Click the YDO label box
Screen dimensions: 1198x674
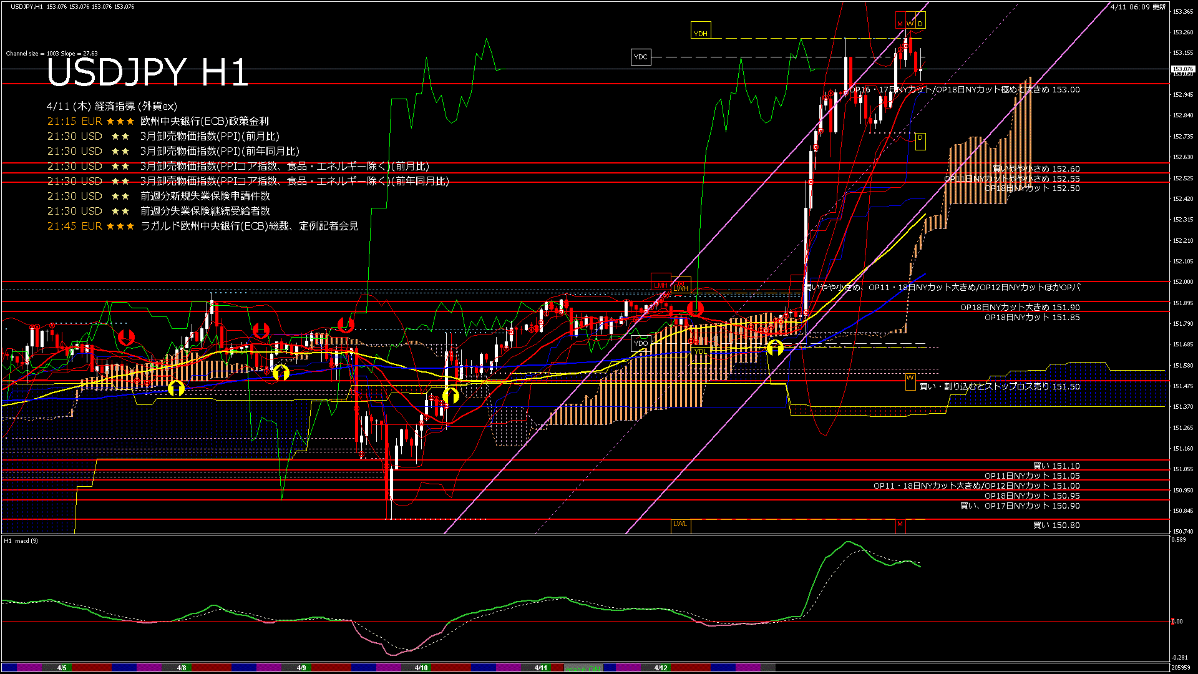pyautogui.click(x=641, y=343)
